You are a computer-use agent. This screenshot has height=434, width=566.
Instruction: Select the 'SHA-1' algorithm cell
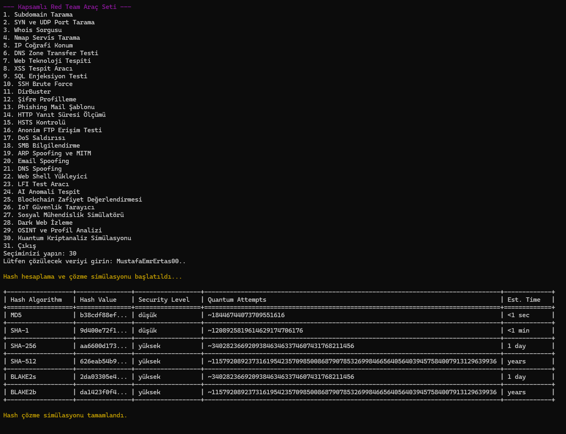[19, 331]
